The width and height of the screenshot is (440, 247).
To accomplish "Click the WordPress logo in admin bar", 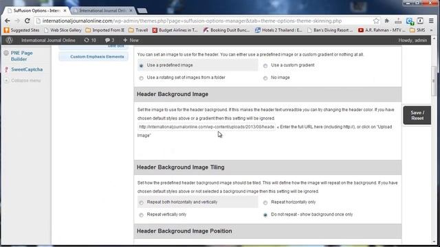I will [9, 40].
